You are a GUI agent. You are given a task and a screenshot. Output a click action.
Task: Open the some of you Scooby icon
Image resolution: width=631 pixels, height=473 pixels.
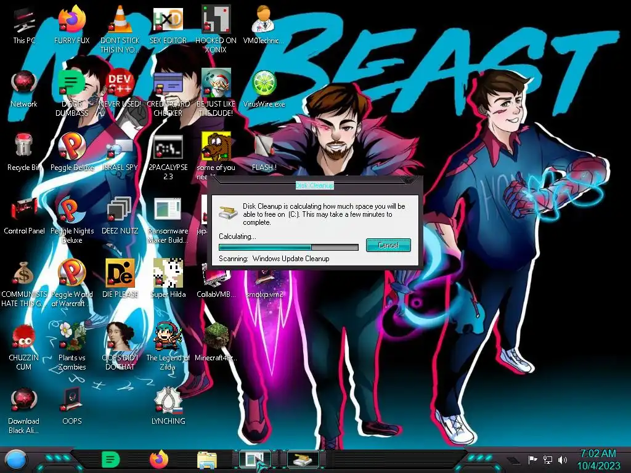coord(216,147)
